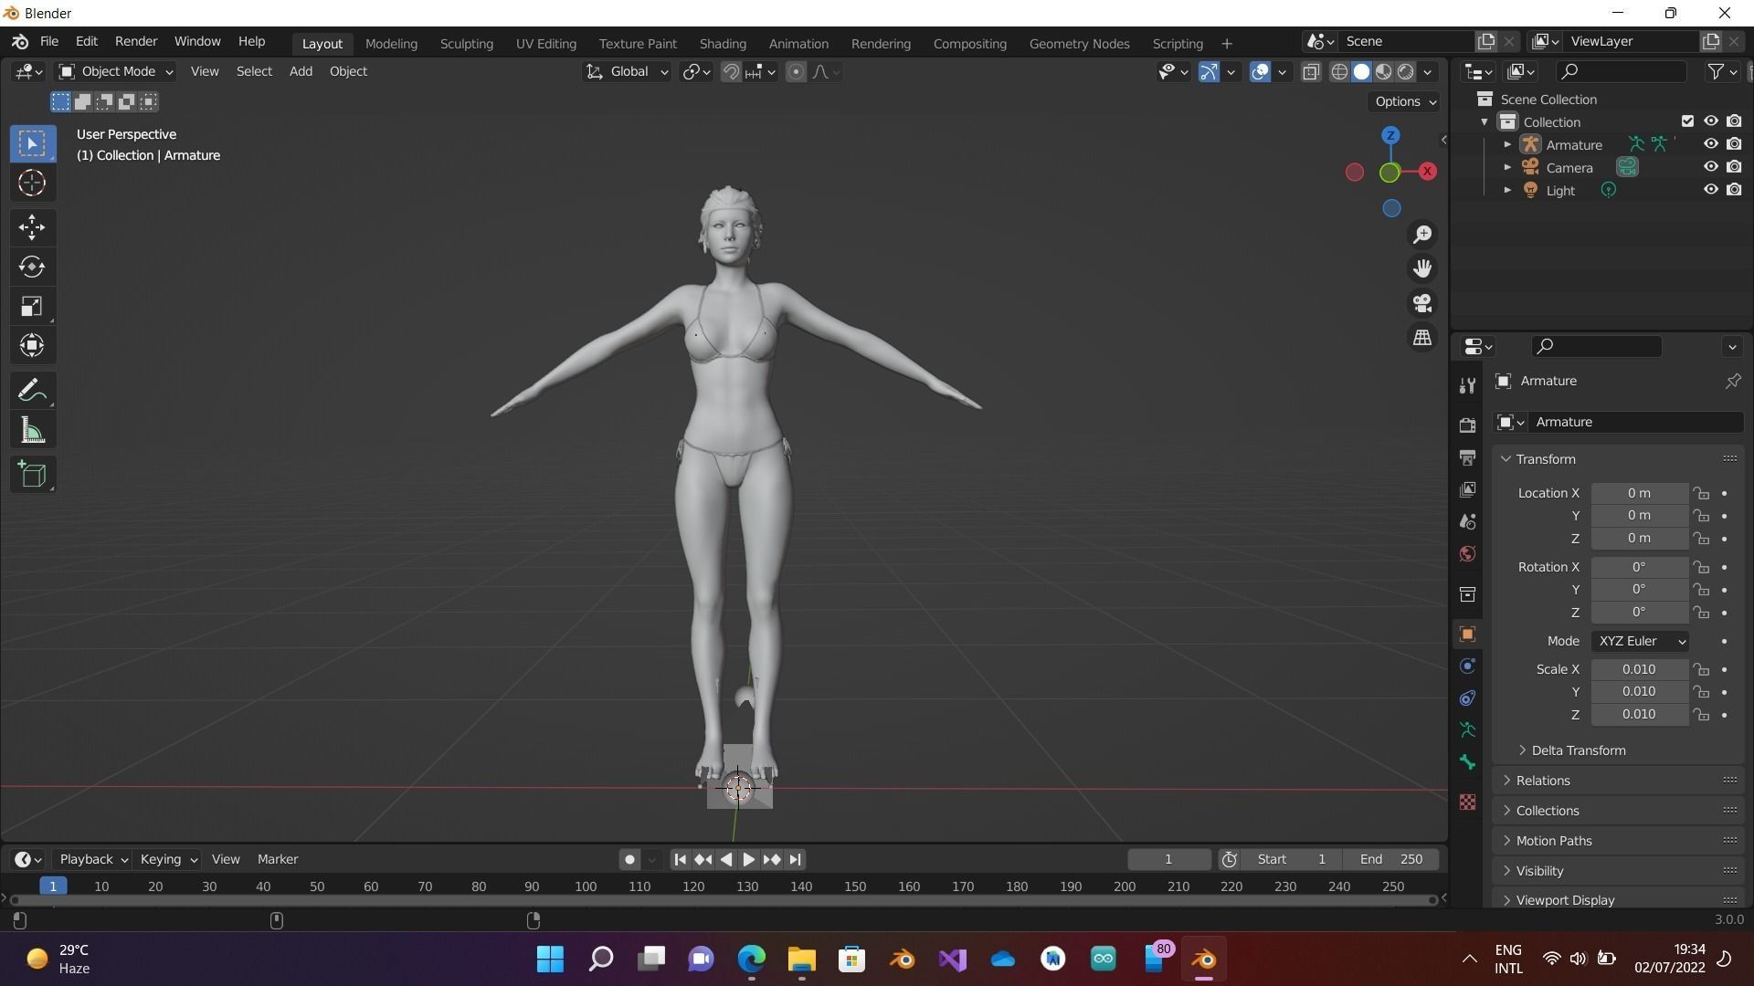This screenshot has width=1754, height=986.
Task: Open the Bone properties tab
Action: point(1467,762)
